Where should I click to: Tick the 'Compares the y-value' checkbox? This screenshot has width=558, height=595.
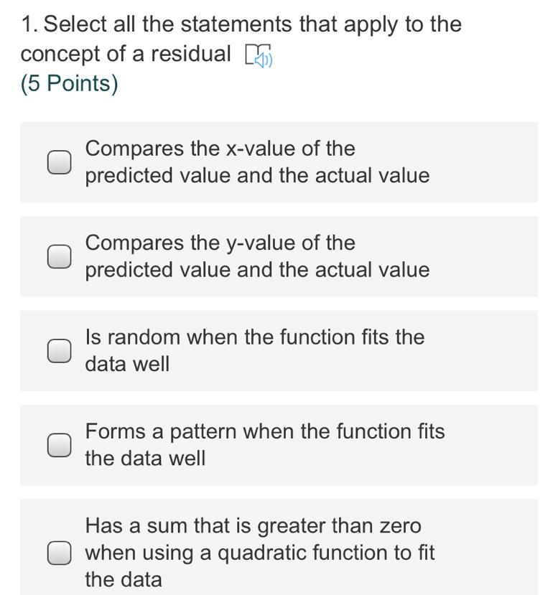pyautogui.click(x=60, y=256)
